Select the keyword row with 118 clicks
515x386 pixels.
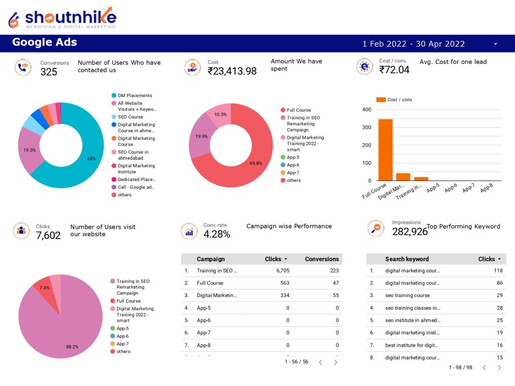(x=436, y=271)
